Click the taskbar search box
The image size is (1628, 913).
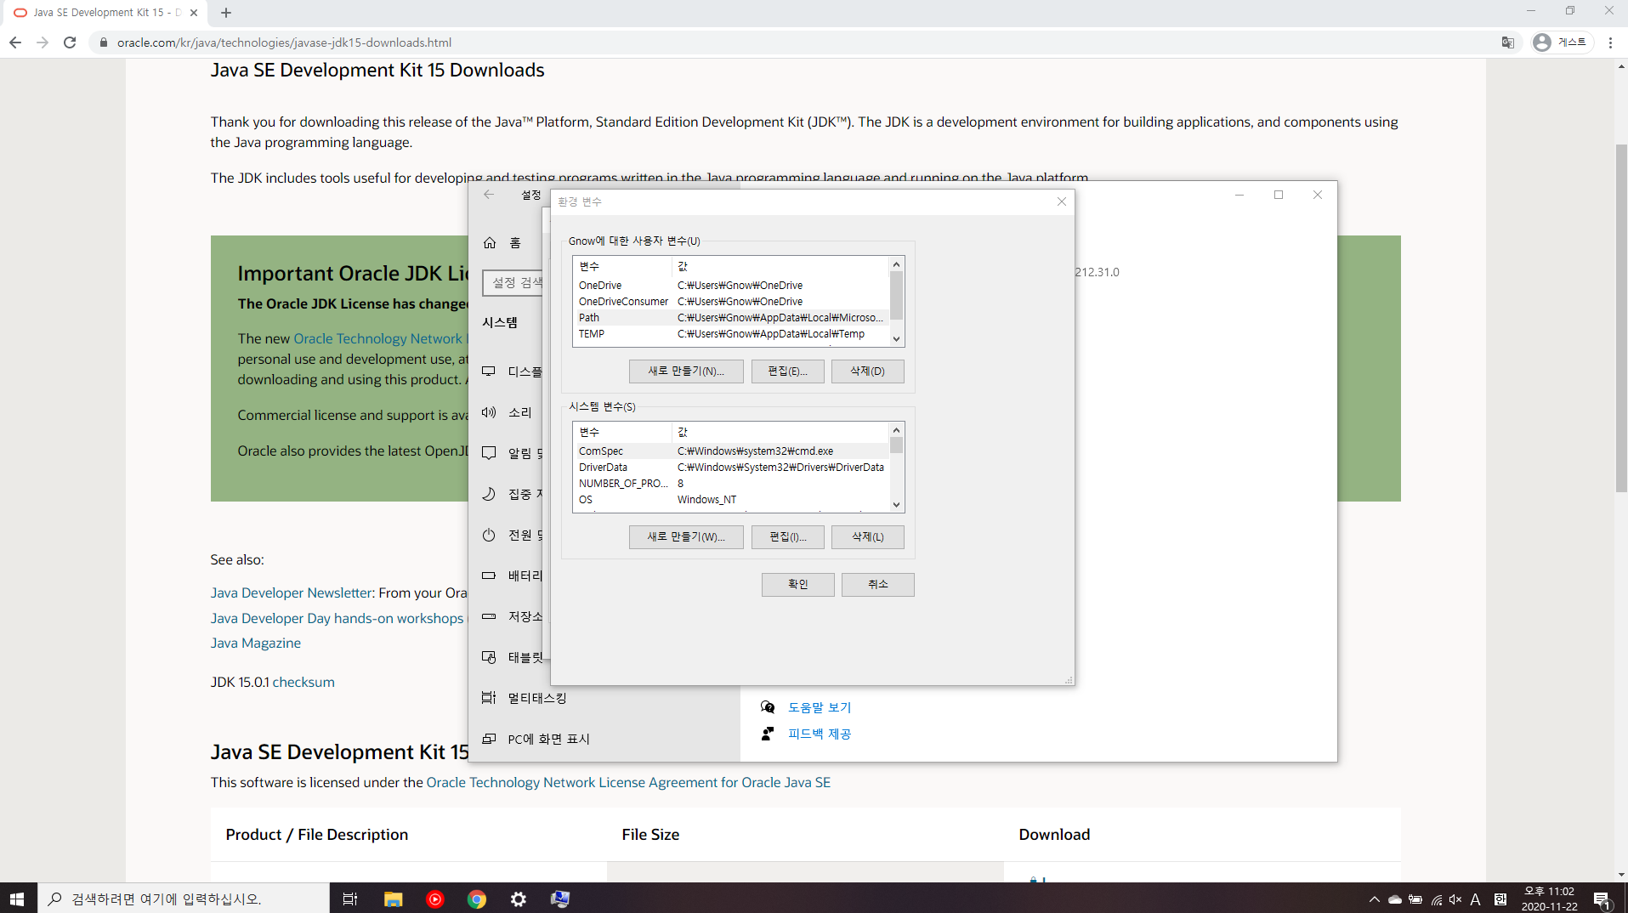coord(183,899)
